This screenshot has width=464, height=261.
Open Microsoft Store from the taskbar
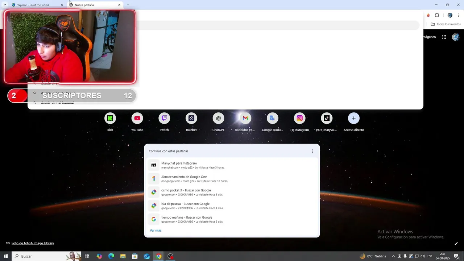(135, 256)
